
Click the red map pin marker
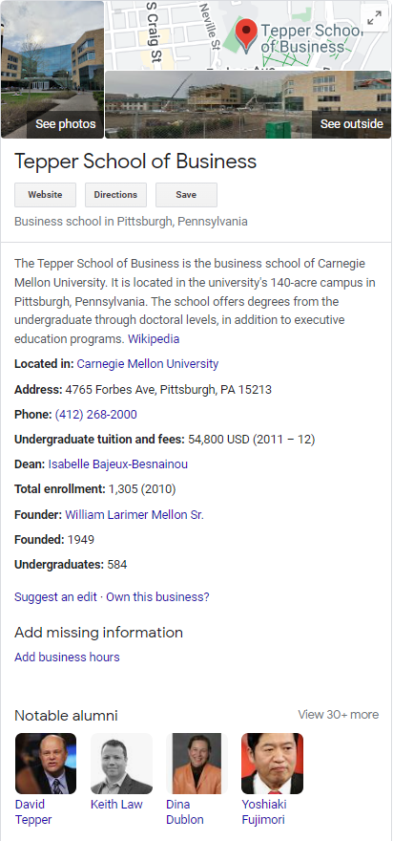(246, 35)
